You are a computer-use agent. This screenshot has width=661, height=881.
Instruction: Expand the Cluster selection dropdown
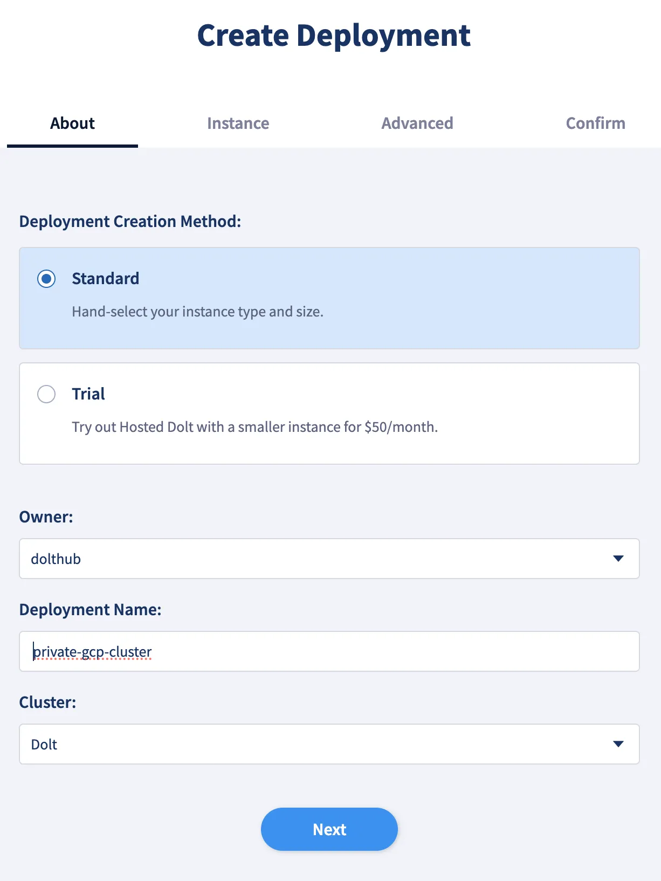tap(329, 744)
